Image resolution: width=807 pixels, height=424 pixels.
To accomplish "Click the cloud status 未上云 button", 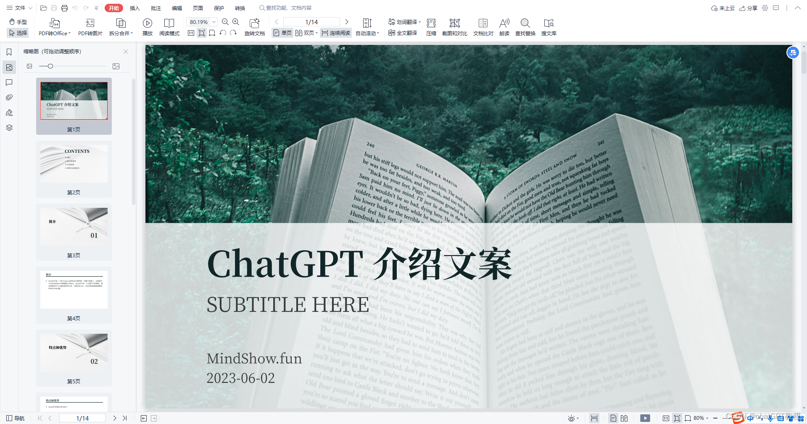I will [723, 8].
